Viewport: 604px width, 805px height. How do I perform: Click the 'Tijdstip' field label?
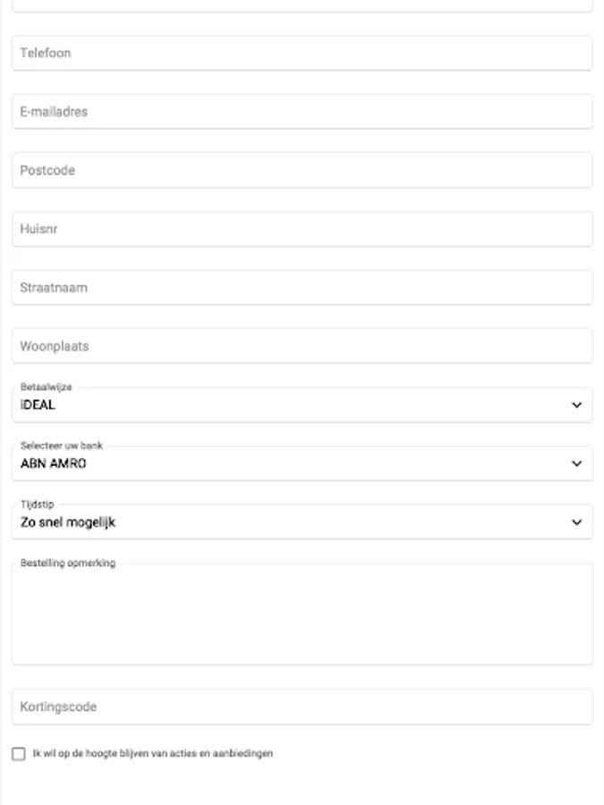(37, 504)
